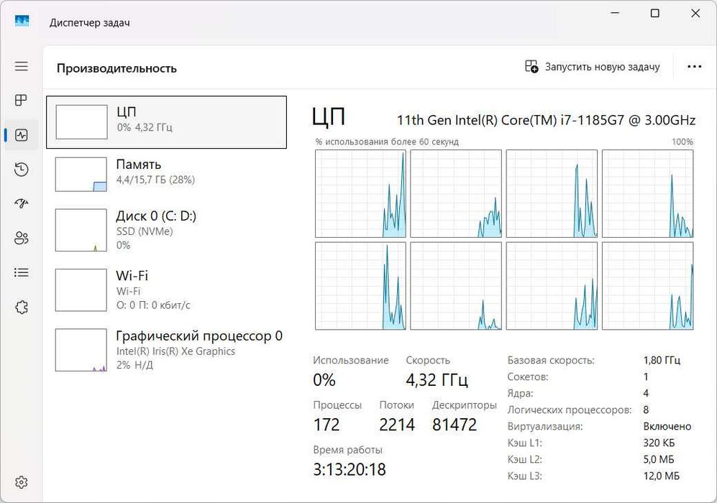Click the Память mini graph thumbnail
Image resolution: width=717 pixels, height=503 pixels.
[81, 174]
